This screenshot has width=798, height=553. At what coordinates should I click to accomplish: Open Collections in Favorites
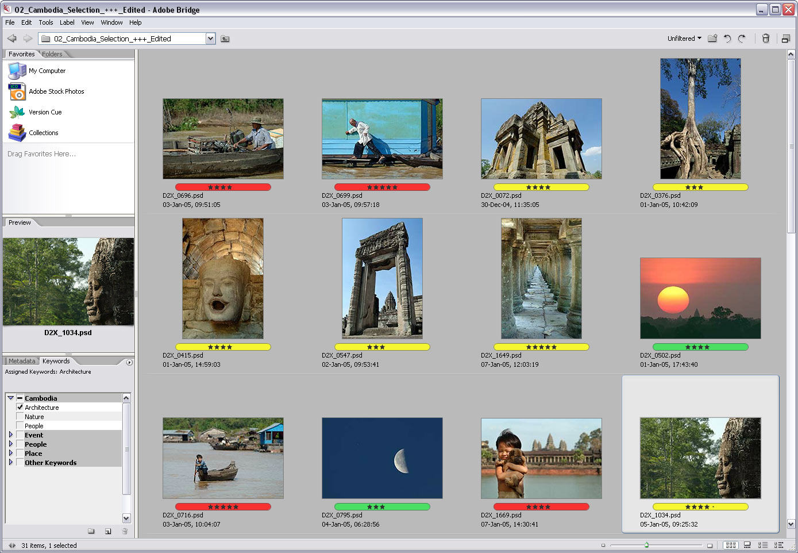click(x=44, y=133)
